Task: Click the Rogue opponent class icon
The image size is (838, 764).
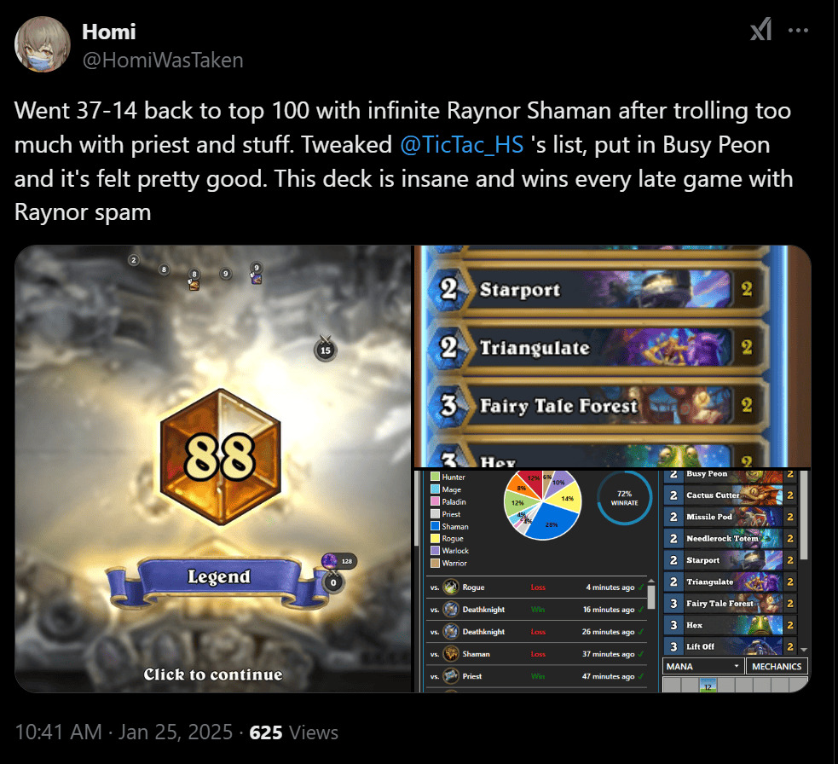Action: (x=451, y=587)
